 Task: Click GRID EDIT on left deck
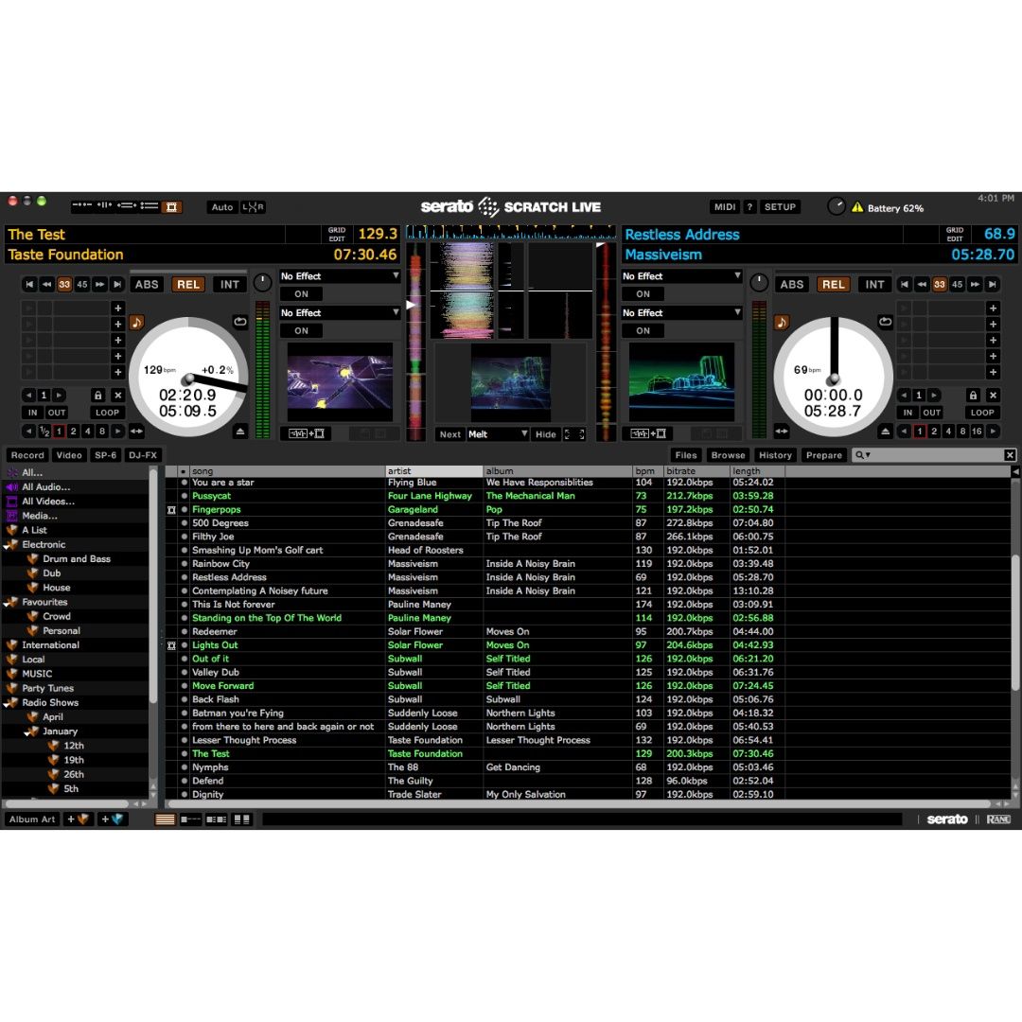(x=337, y=234)
